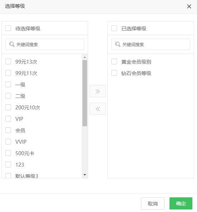This screenshot has width=197, height=212.
Task: Check the 200元10次 checkbox
Action: (x=8, y=107)
